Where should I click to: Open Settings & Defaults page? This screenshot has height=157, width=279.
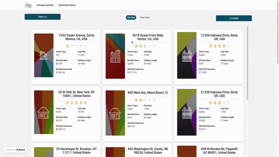click(x=45, y=5)
